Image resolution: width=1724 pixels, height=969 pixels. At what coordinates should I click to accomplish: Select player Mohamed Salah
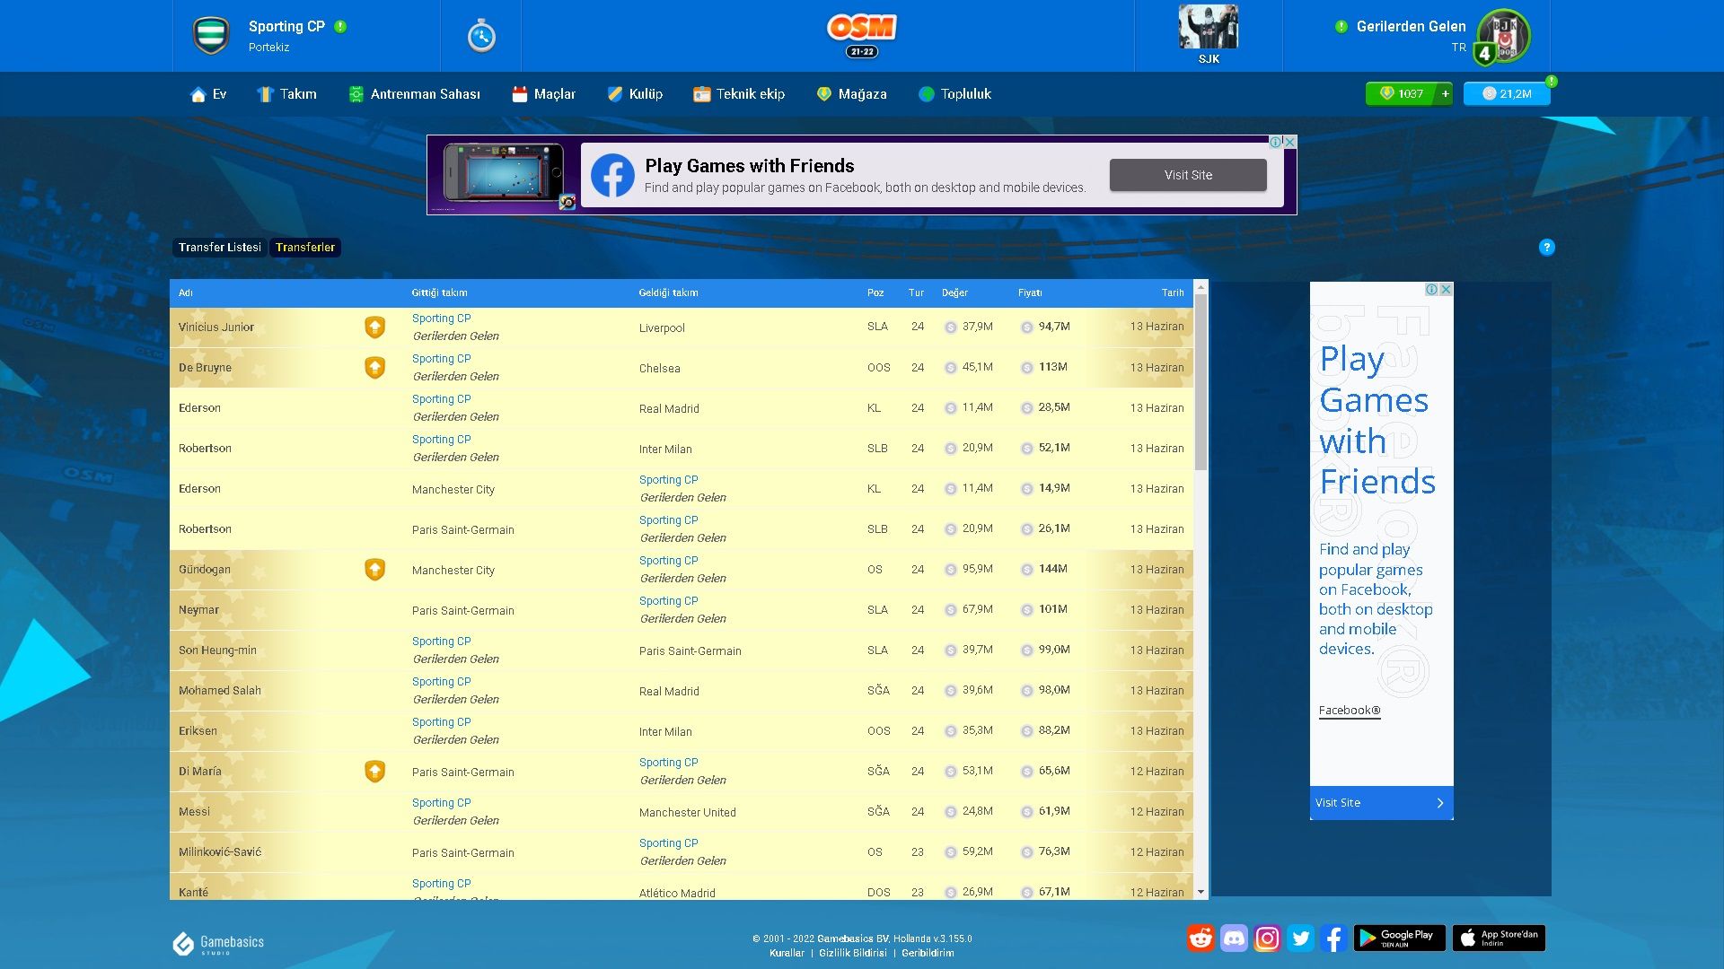(x=220, y=691)
